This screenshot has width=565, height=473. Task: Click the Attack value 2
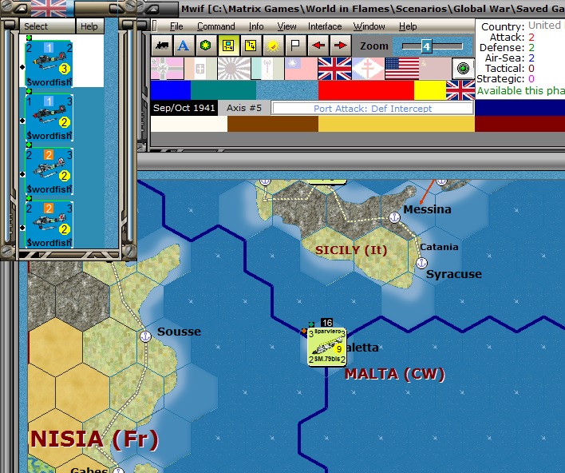click(x=531, y=38)
